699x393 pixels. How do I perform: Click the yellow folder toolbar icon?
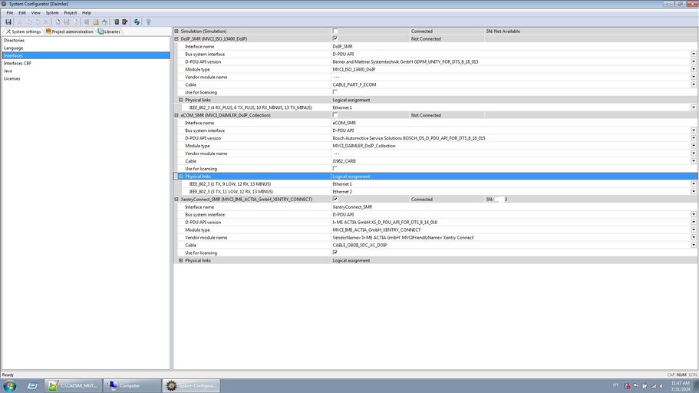tap(95, 21)
